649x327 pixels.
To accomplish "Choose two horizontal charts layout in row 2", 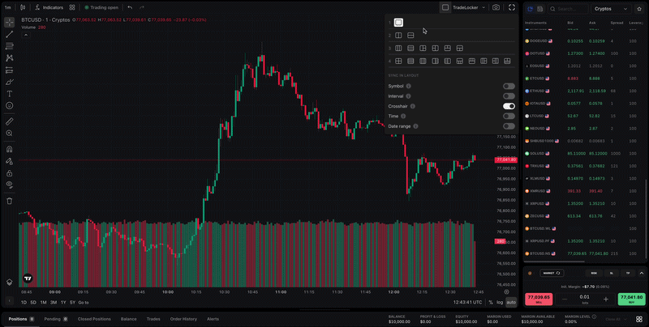I will point(410,36).
